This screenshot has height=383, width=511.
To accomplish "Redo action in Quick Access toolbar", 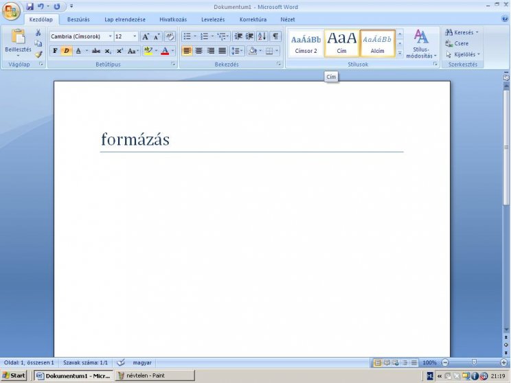I will click(x=57, y=6).
